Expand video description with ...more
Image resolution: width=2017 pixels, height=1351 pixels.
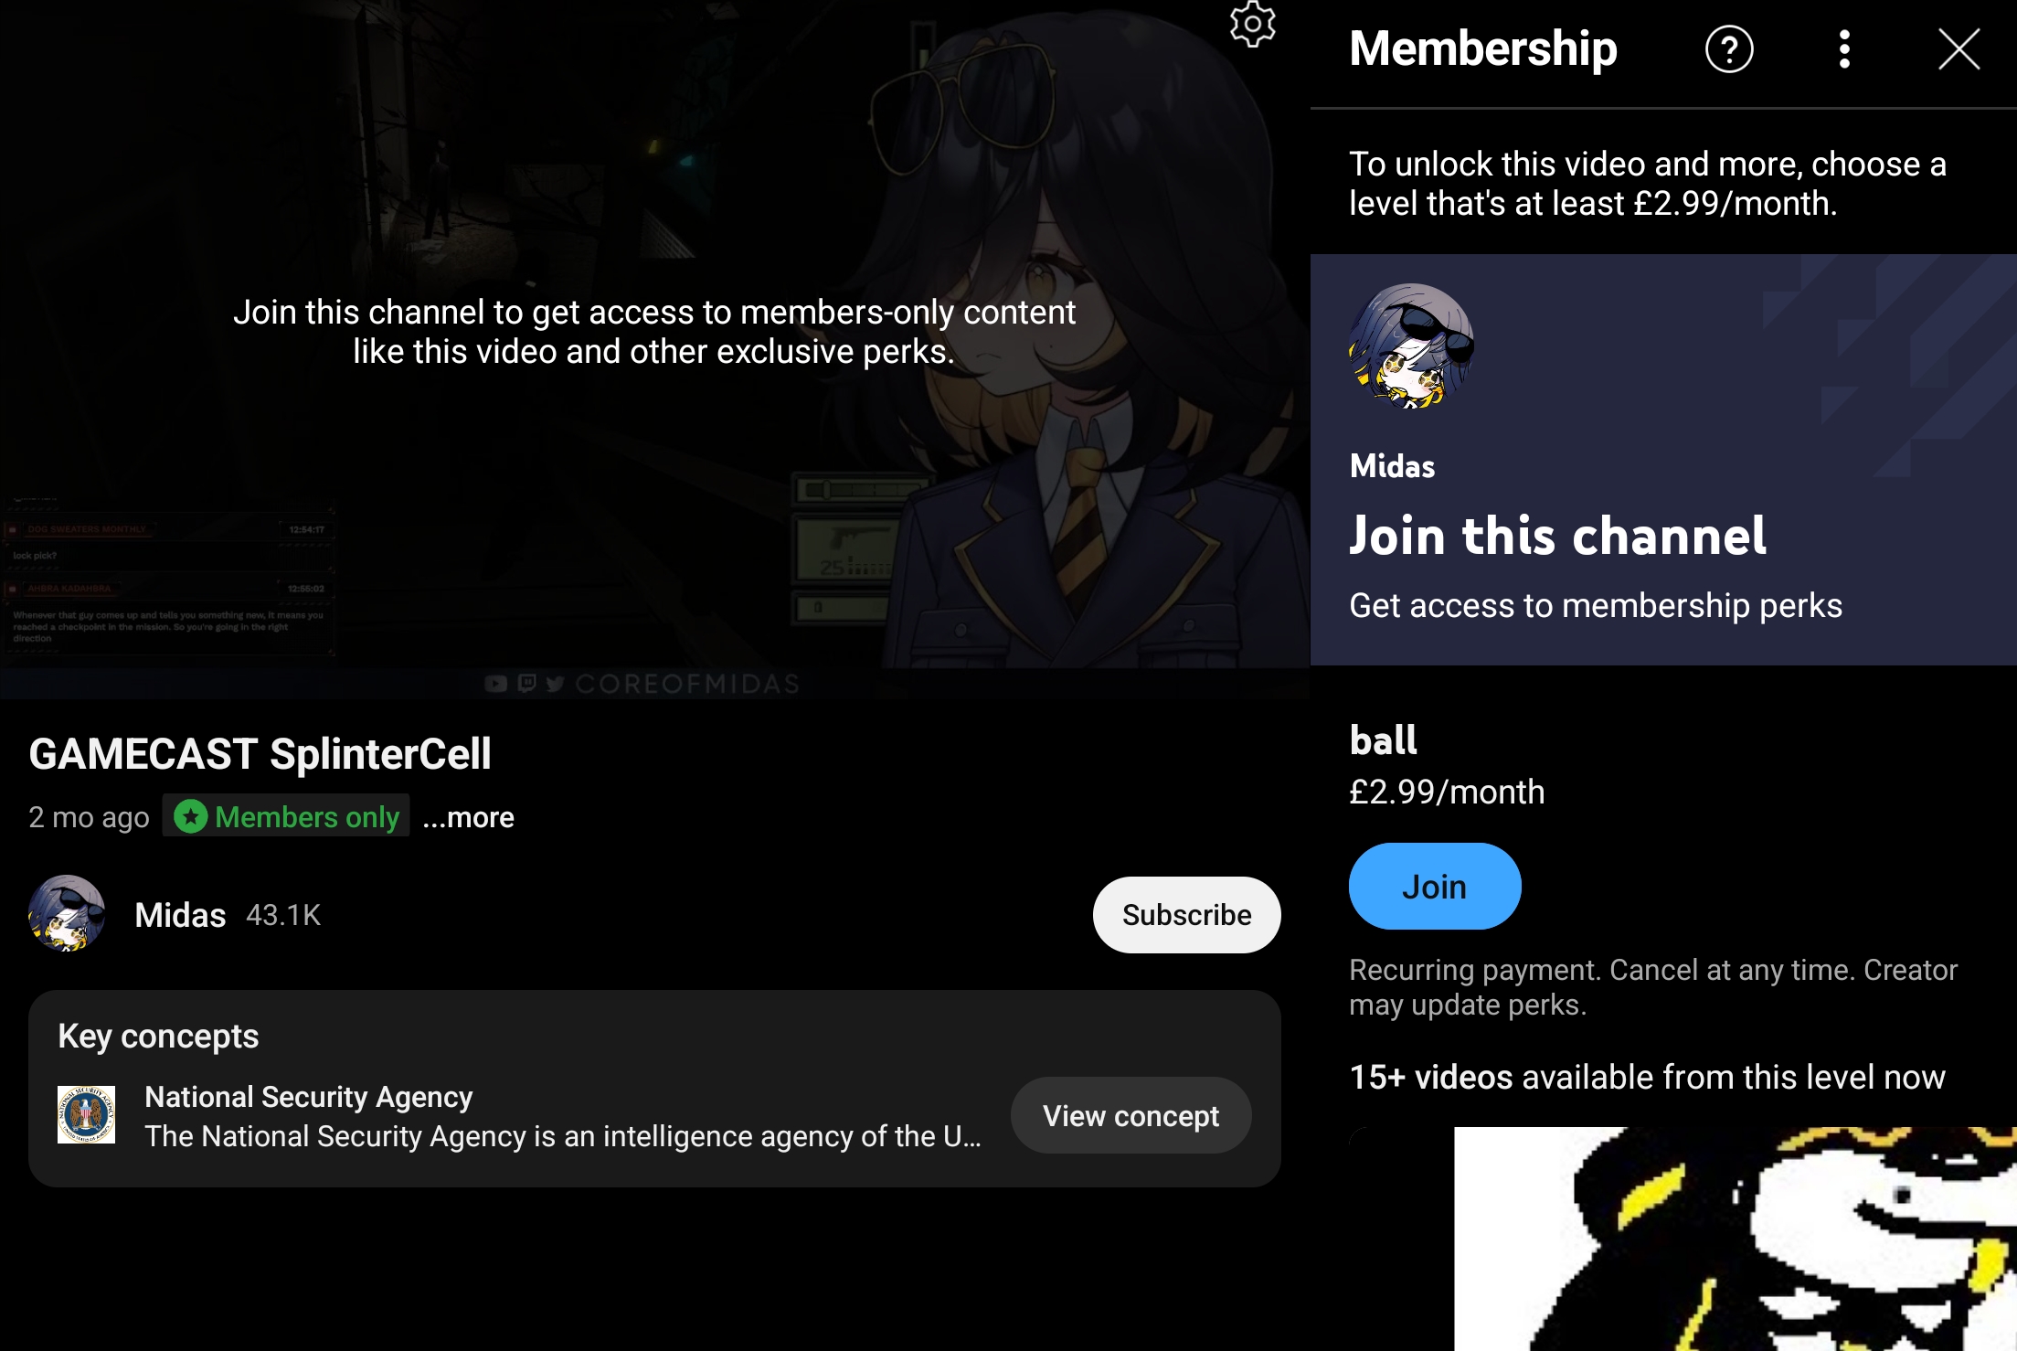click(469, 817)
